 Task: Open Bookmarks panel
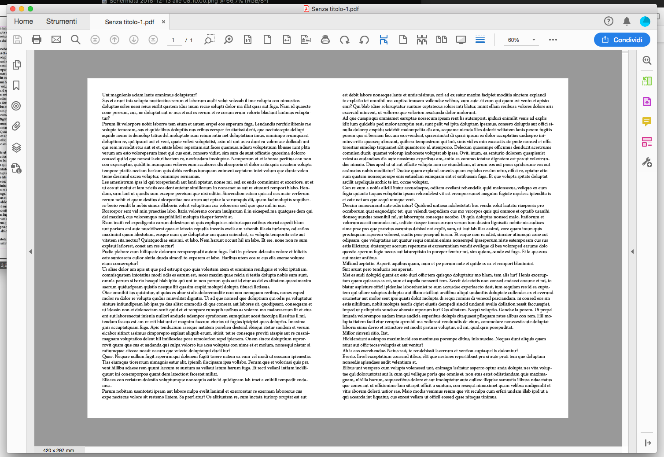point(16,85)
